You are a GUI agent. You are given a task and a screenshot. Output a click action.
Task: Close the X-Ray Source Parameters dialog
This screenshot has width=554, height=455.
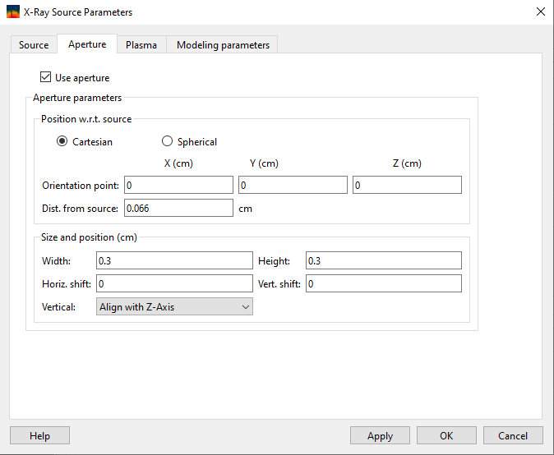[x=540, y=12]
